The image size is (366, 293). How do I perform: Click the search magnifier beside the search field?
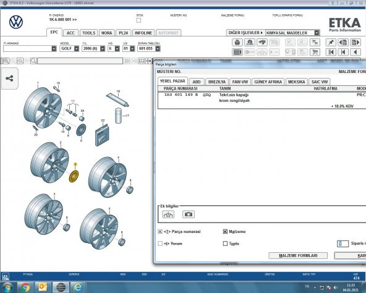tap(33, 61)
